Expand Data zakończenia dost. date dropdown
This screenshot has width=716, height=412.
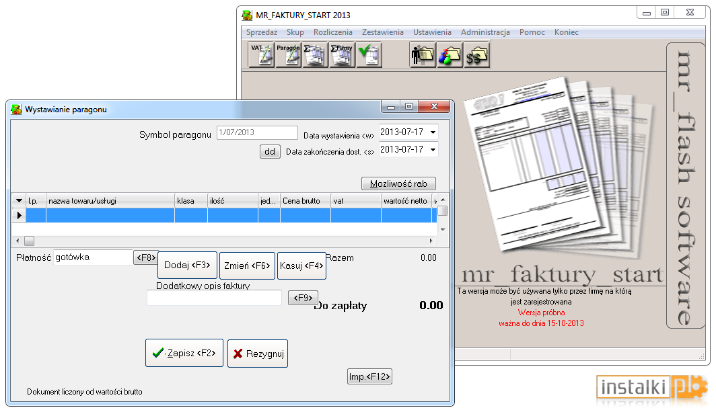[x=433, y=150]
